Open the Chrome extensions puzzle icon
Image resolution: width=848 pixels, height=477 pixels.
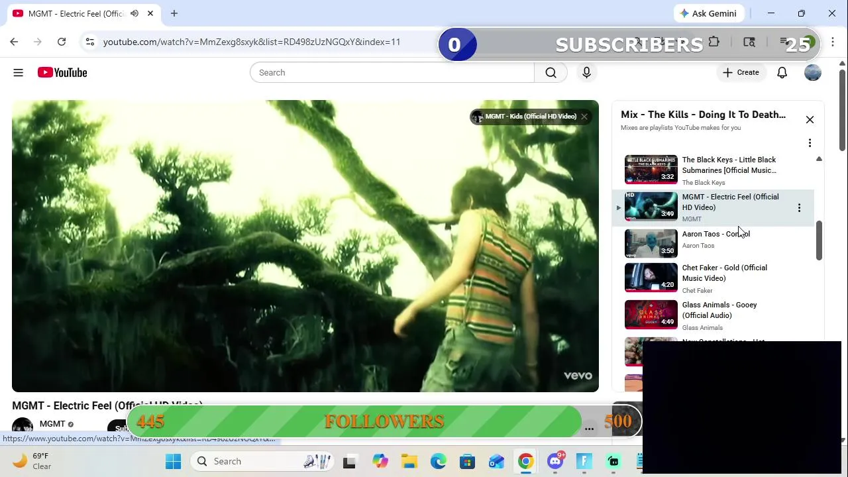click(x=714, y=42)
